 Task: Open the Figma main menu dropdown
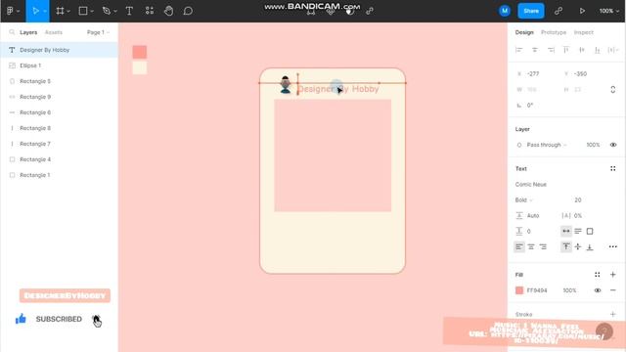point(13,11)
